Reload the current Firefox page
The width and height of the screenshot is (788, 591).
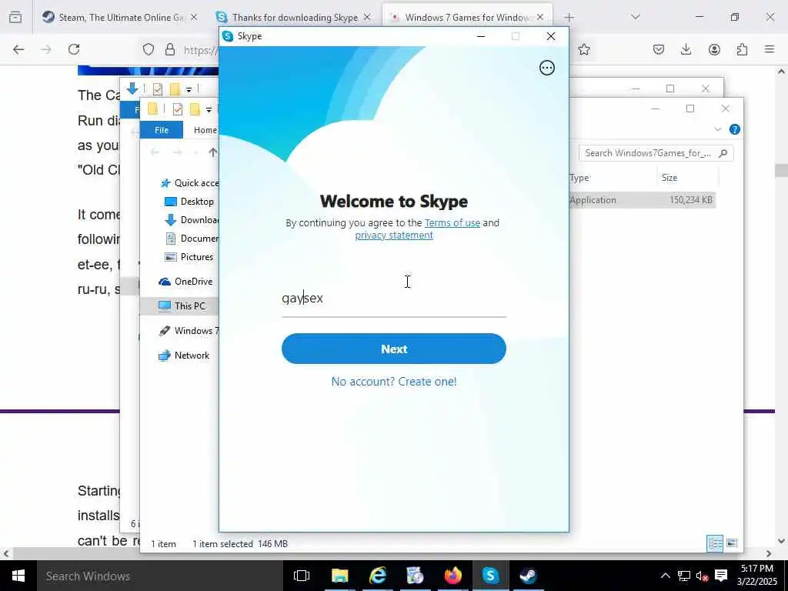click(x=74, y=49)
